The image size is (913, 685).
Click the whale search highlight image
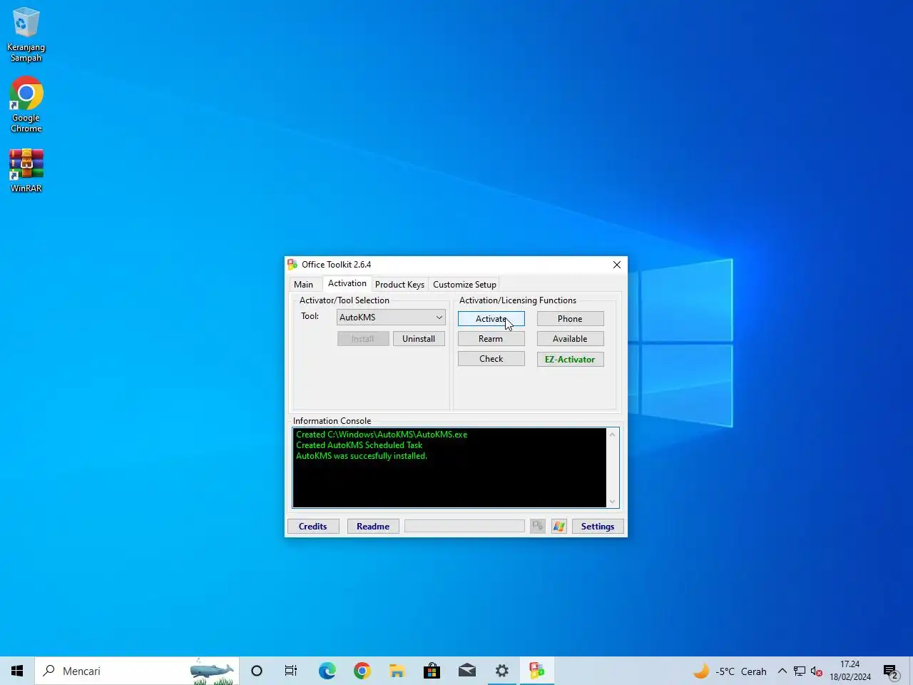212,671
